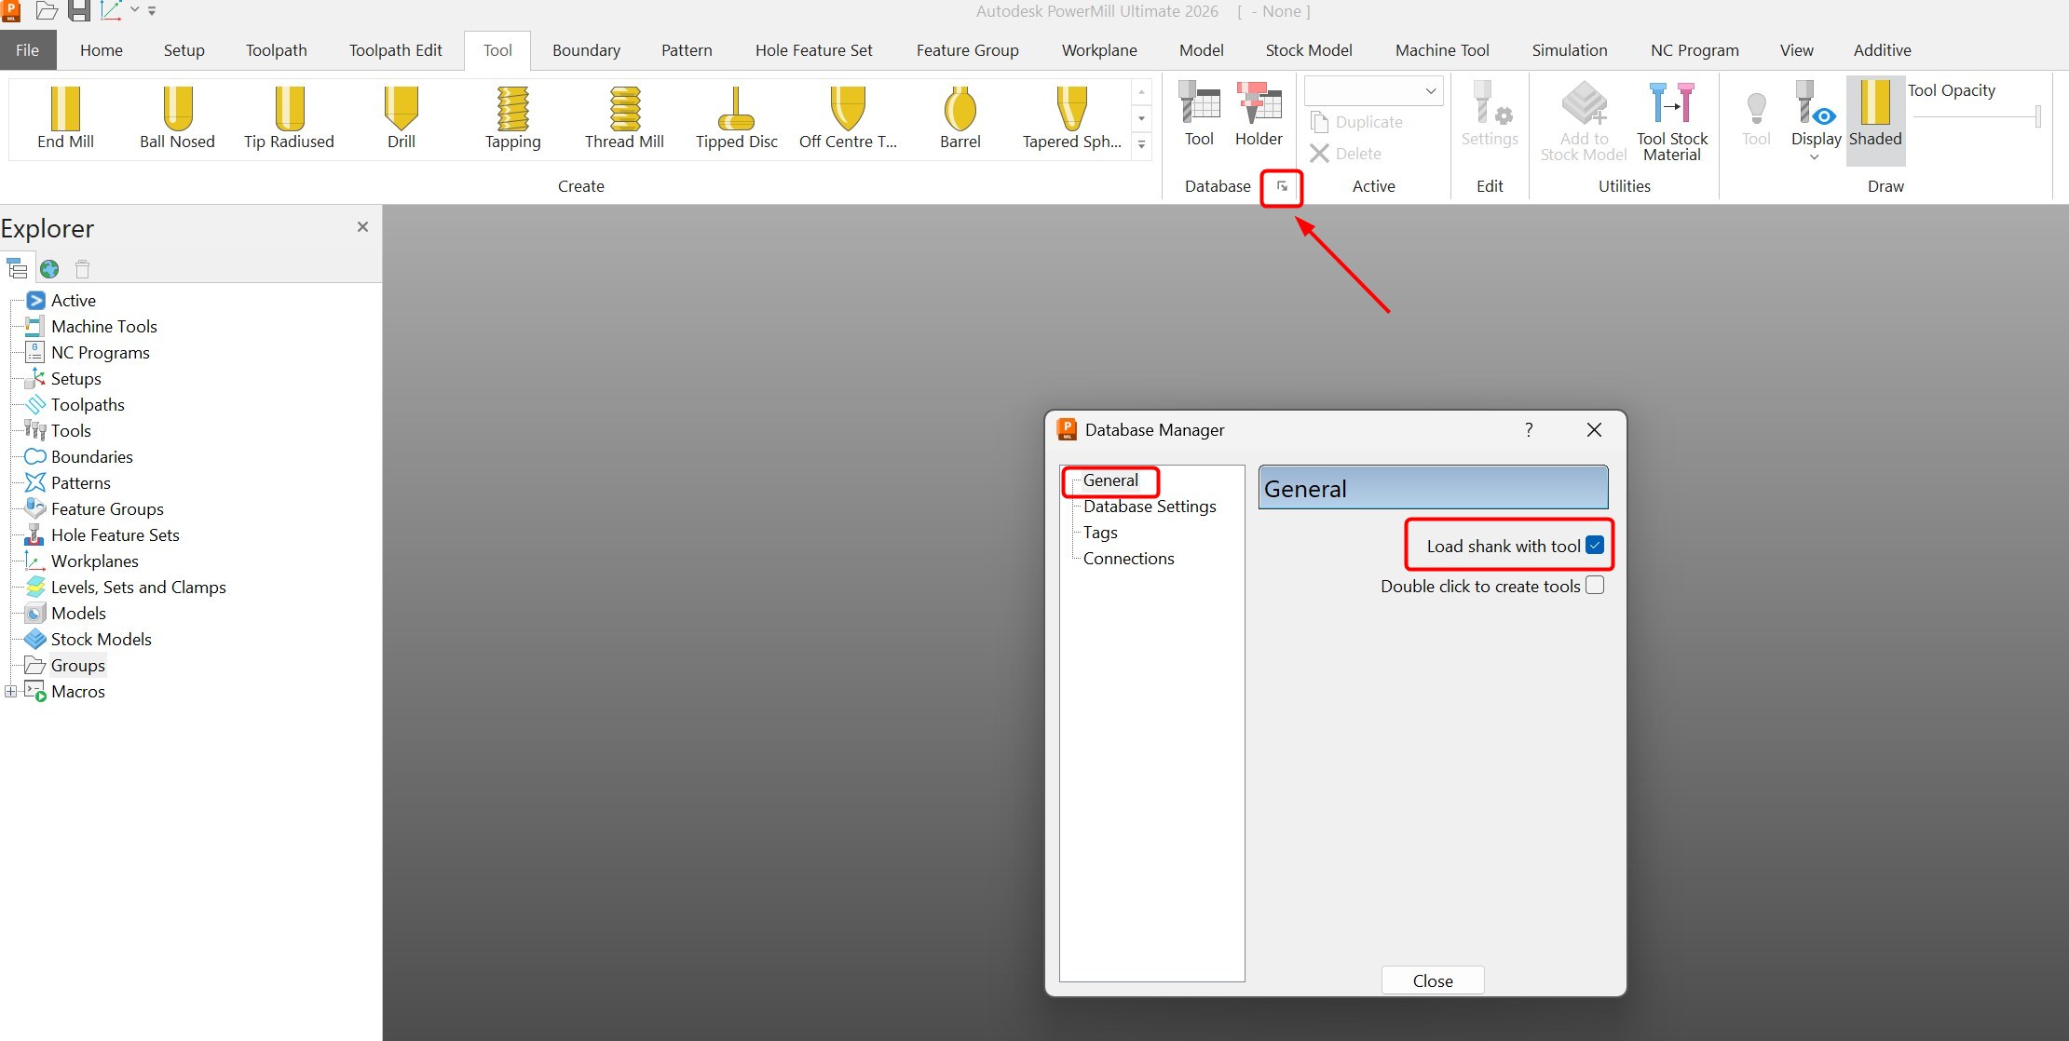Create a Tip Radiused tool

pos(289,118)
